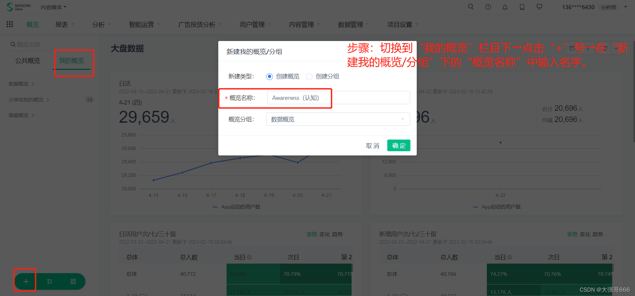The width and height of the screenshot is (635, 296).
Task: Click the info icon beside 当日 in 新增用户 table
Action: [510, 257]
